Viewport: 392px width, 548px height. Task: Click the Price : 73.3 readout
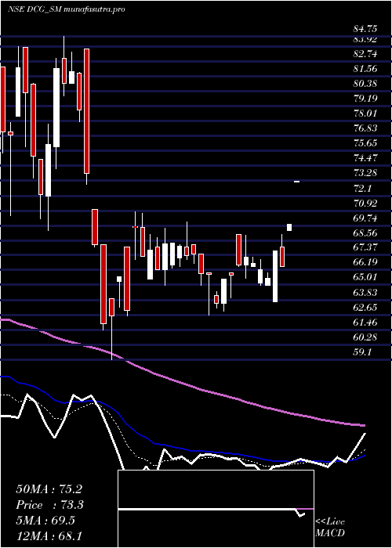49,505
